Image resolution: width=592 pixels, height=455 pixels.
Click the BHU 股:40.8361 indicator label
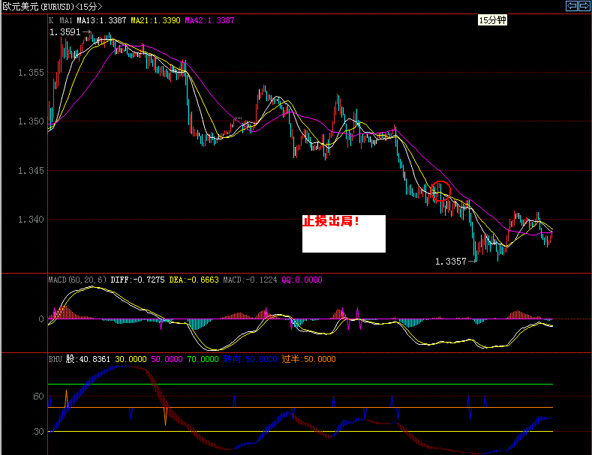point(80,359)
